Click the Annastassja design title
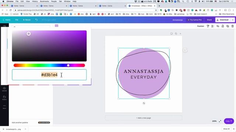The height and width of the screenshot is (132, 236). click(178, 20)
